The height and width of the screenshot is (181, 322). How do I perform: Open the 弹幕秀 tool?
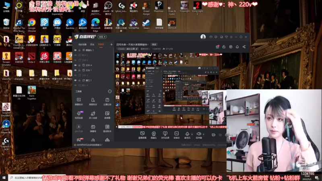(93, 128)
